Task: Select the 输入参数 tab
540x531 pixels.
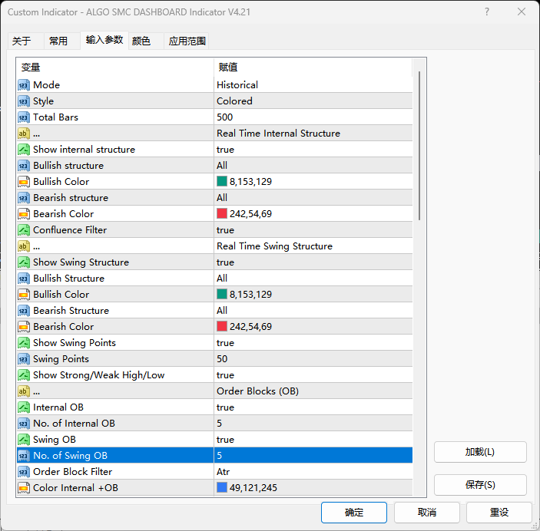Action: pos(104,40)
